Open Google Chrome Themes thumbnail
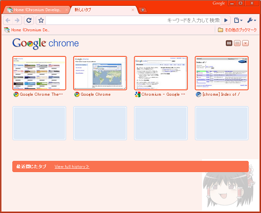The image size is (261, 213). tap(40, 73)
